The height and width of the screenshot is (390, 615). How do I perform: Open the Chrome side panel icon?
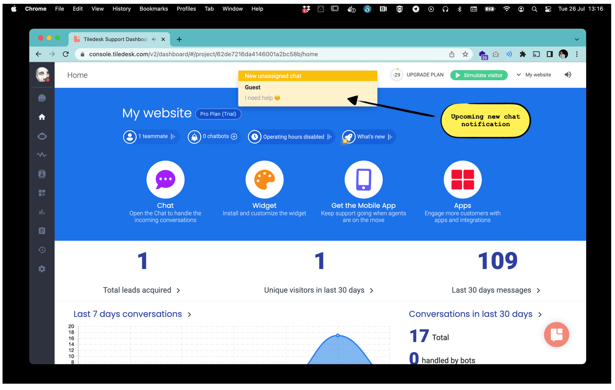click(x=549, y=54)
